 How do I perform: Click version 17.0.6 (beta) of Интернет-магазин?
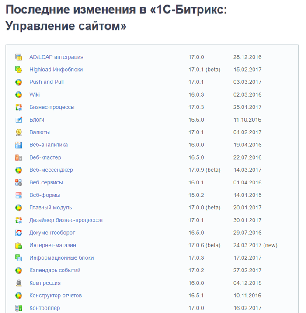coord(205,246)
